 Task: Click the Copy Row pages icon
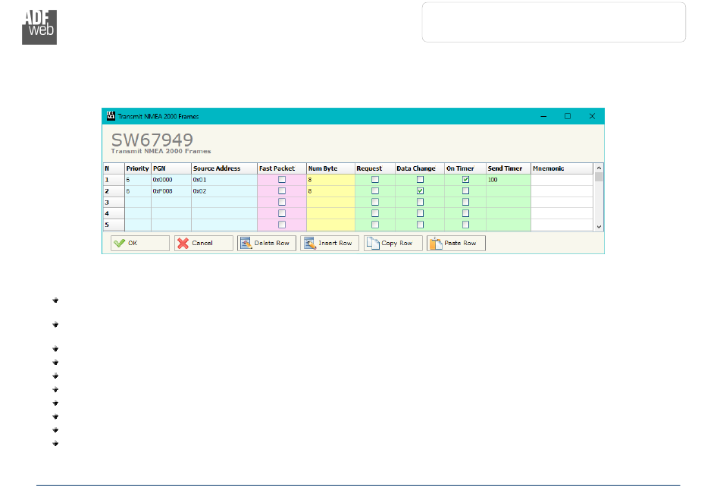373,243
